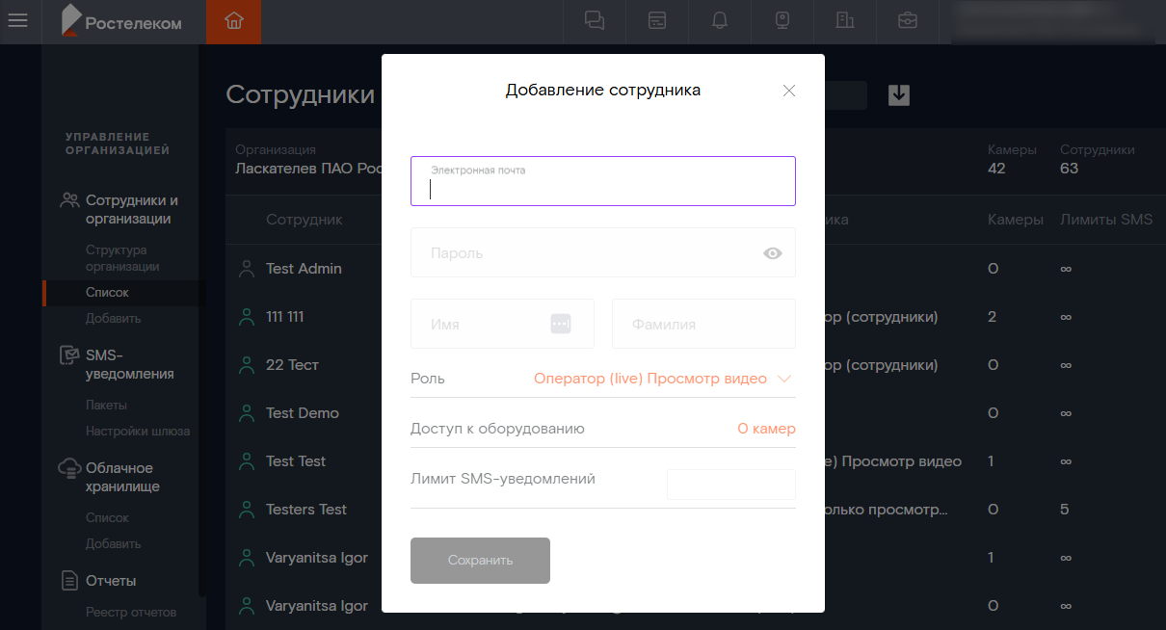The image size is (1166, 630).
Task: Click the download arrow icon near search
Action: pyautogui.click(x=899, y=94)
